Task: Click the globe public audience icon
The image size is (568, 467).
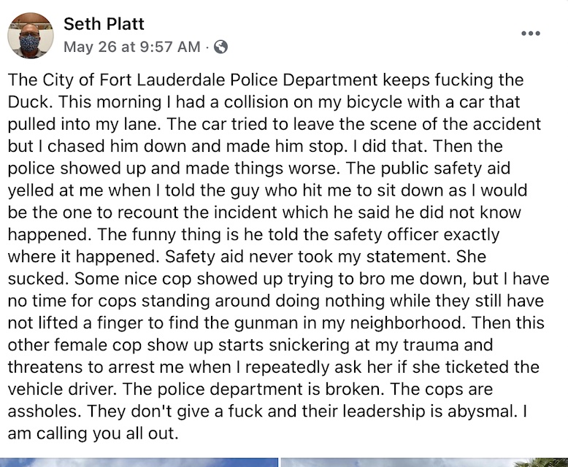Action: coord(220,47)
